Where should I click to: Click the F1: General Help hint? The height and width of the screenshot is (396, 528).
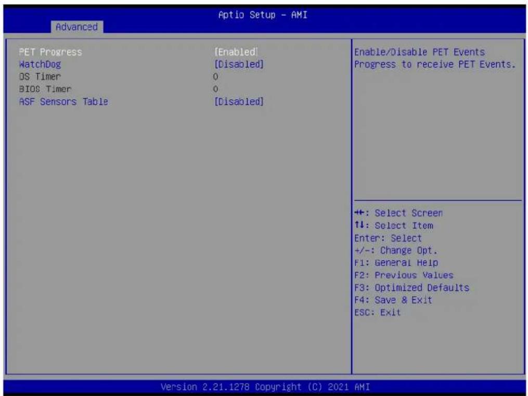point(396,263)
